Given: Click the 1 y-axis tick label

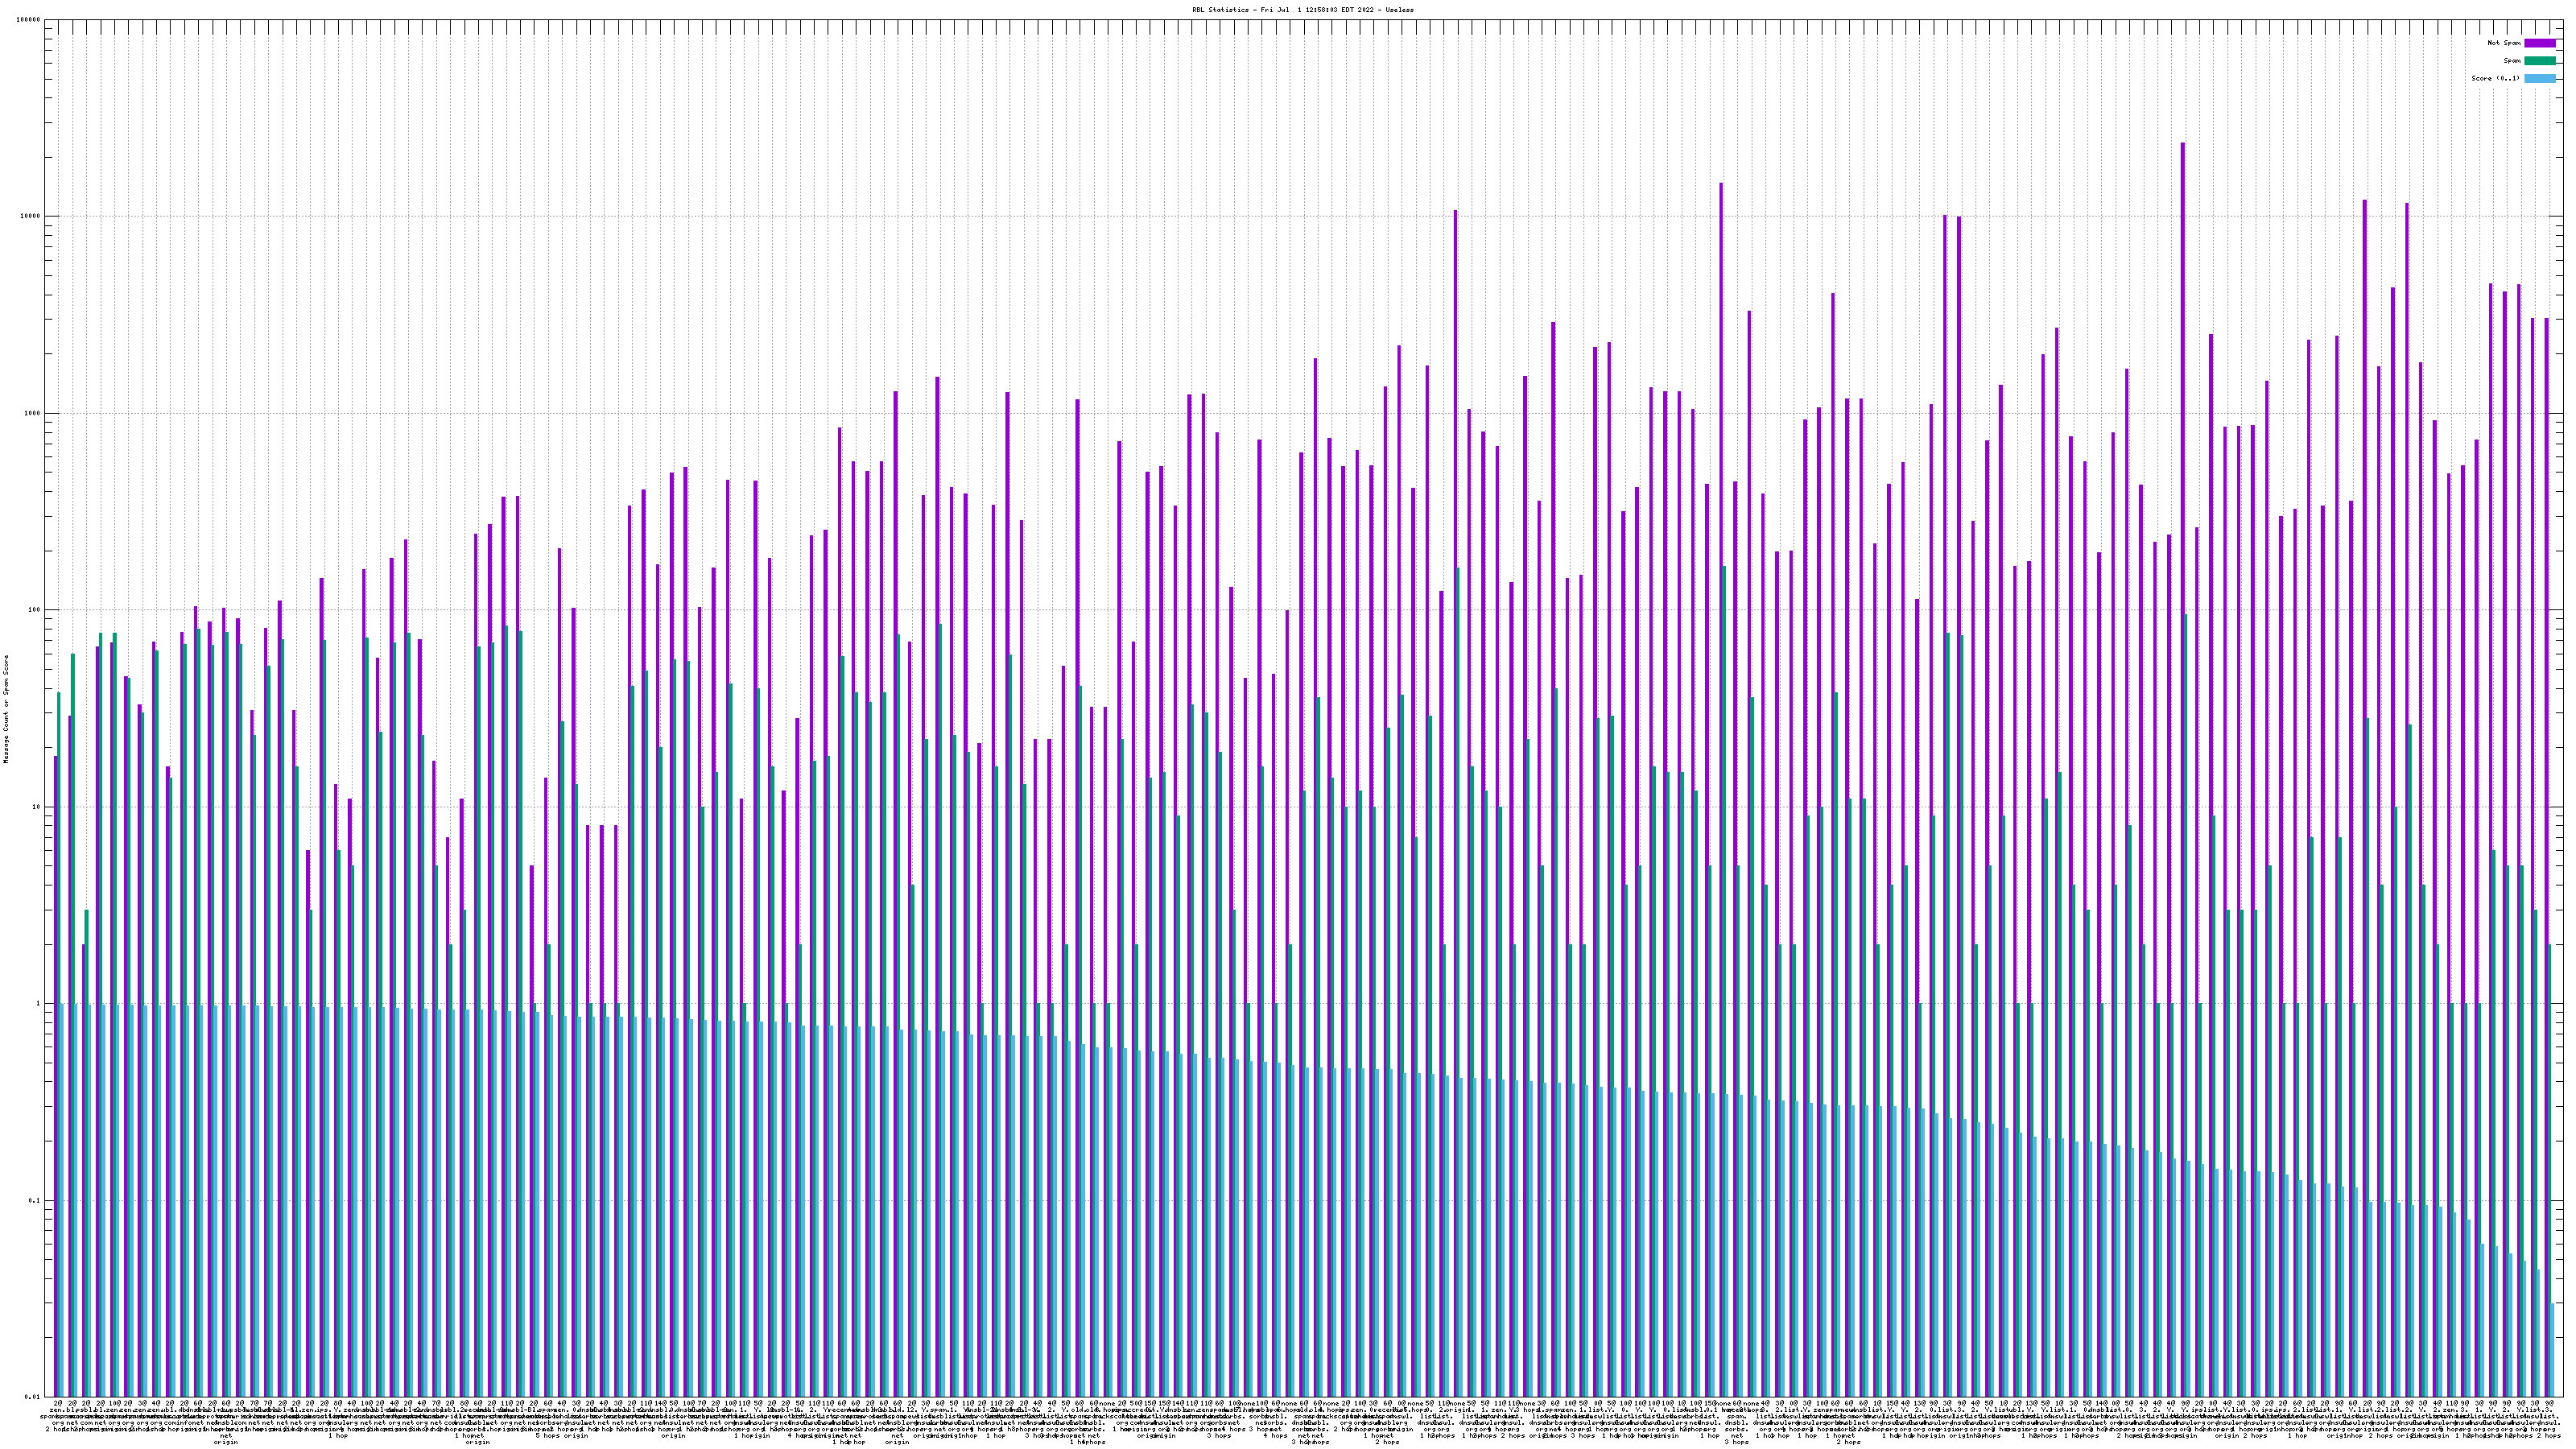Looking at the screenshot, I should (39, 1004).
